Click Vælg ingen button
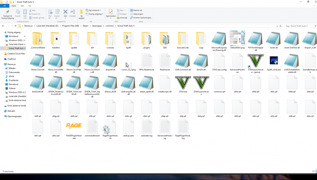 tap(136, 14)
